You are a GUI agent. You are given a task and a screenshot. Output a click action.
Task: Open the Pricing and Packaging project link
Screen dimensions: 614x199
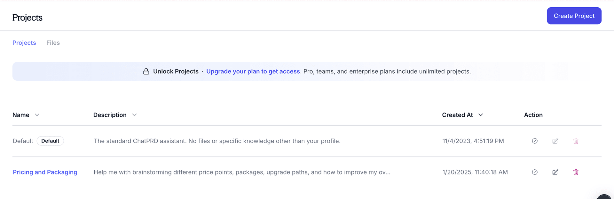(45, 172)
